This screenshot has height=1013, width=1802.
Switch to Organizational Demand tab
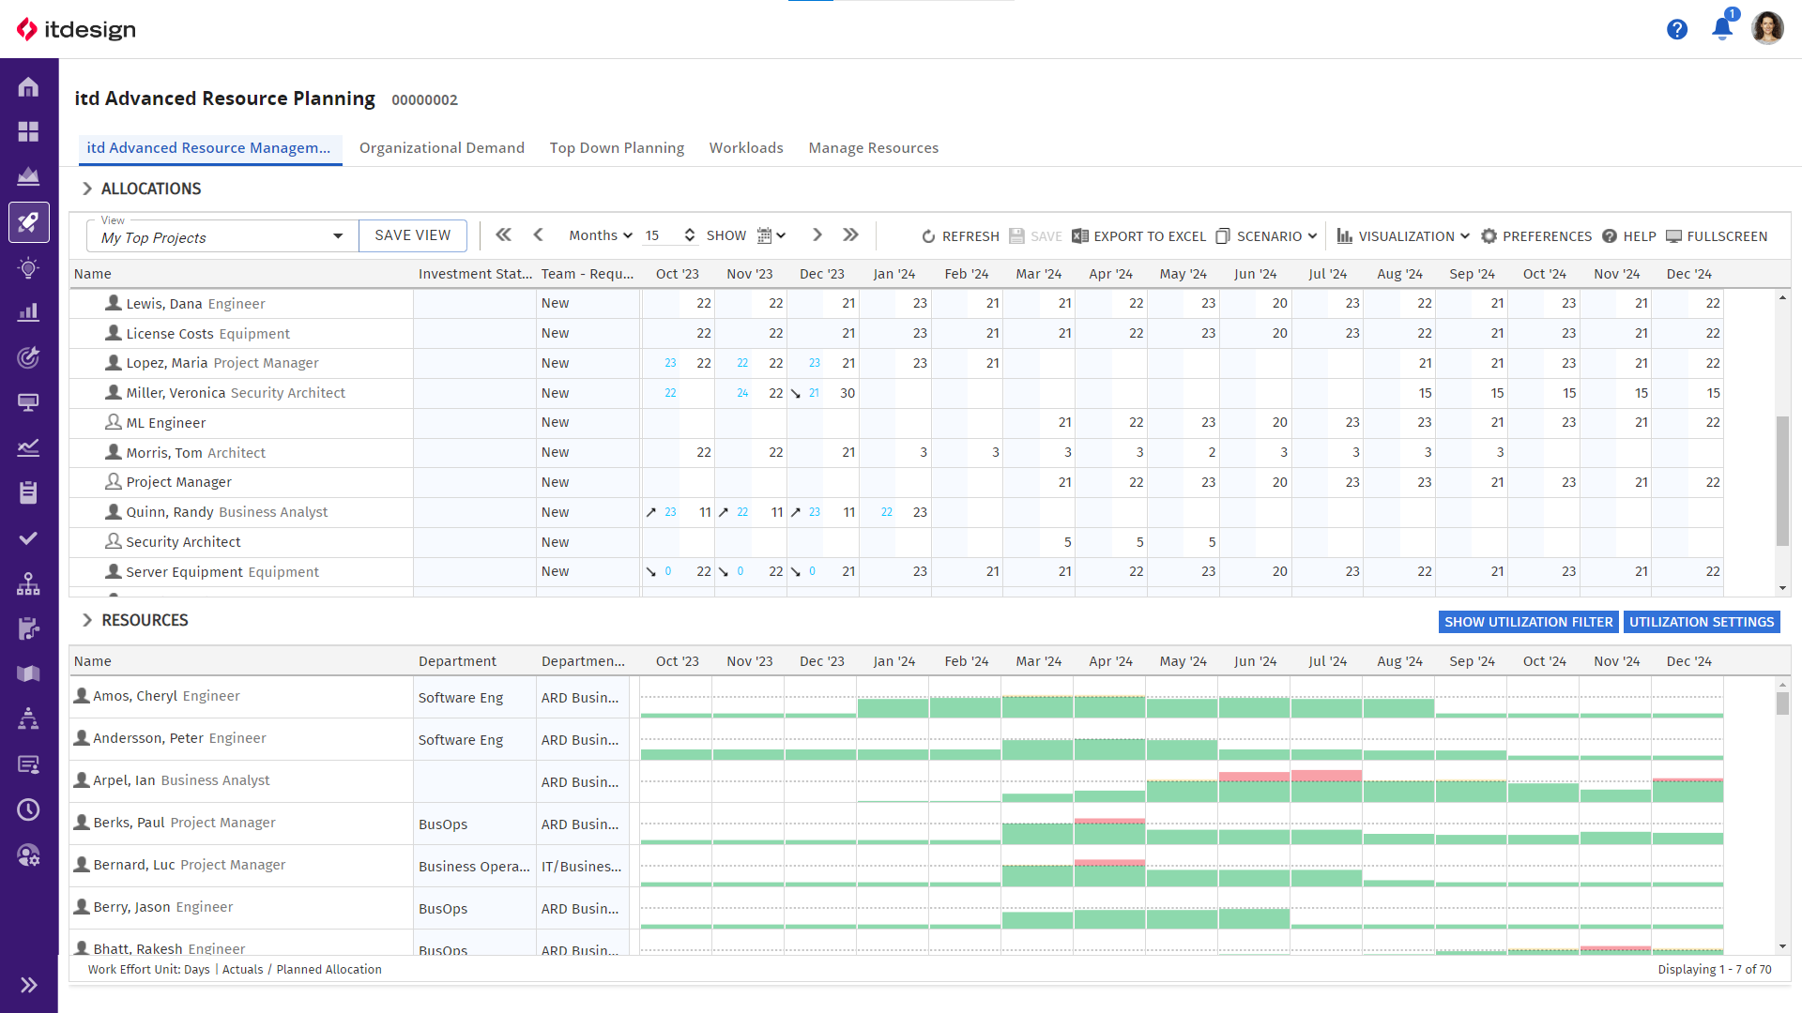tap(441, 148)
